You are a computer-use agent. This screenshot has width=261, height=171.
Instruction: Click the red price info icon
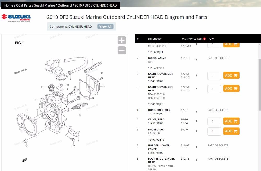pyautogui.click(x=204, y=39)
